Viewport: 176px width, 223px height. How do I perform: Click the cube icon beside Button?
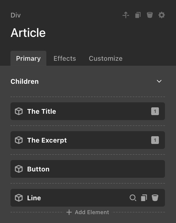tap(19, 169)
